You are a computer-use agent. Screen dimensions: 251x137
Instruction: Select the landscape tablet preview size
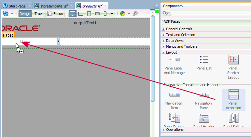click(81, 14)
